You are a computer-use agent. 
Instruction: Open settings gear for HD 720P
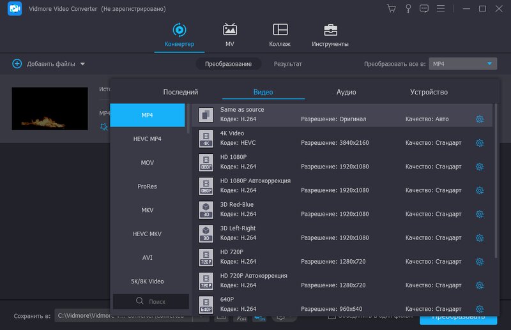click(x=480, y=262)
